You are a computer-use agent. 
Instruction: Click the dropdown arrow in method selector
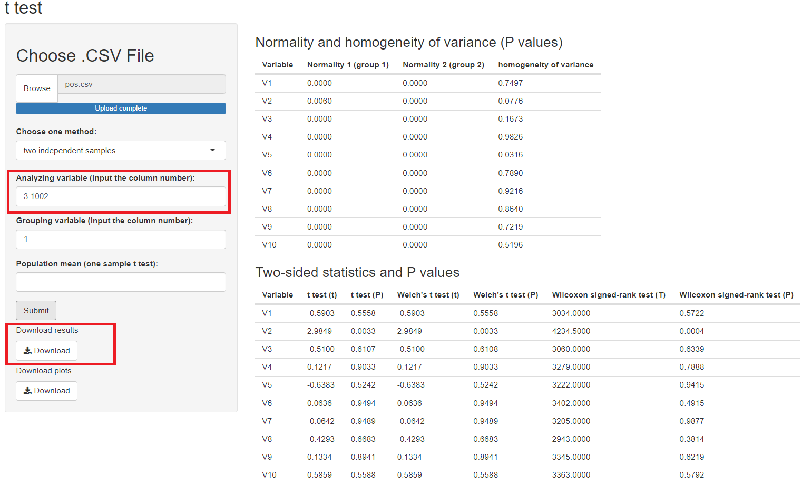click(x=212, y=150)
